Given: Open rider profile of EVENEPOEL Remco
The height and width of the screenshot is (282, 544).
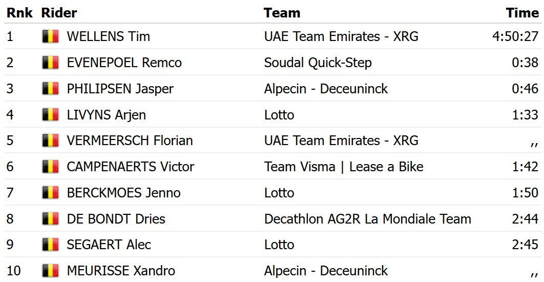Looking at the screenshot, I should pyautogui.click(x=124, y=63).
